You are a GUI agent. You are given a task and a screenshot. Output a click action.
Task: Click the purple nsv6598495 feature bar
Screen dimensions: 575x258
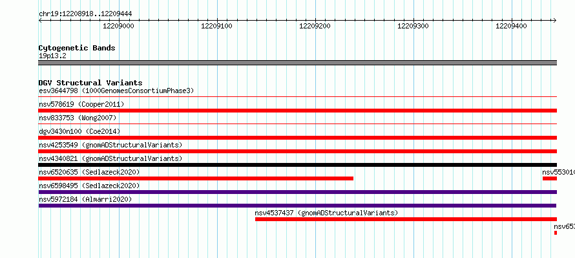coord(297,192)
